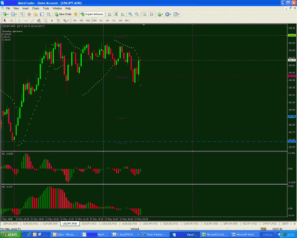
Task: Open a New Chart from toolbar icon
Action: pyautogui.click(x=5, y=14)
